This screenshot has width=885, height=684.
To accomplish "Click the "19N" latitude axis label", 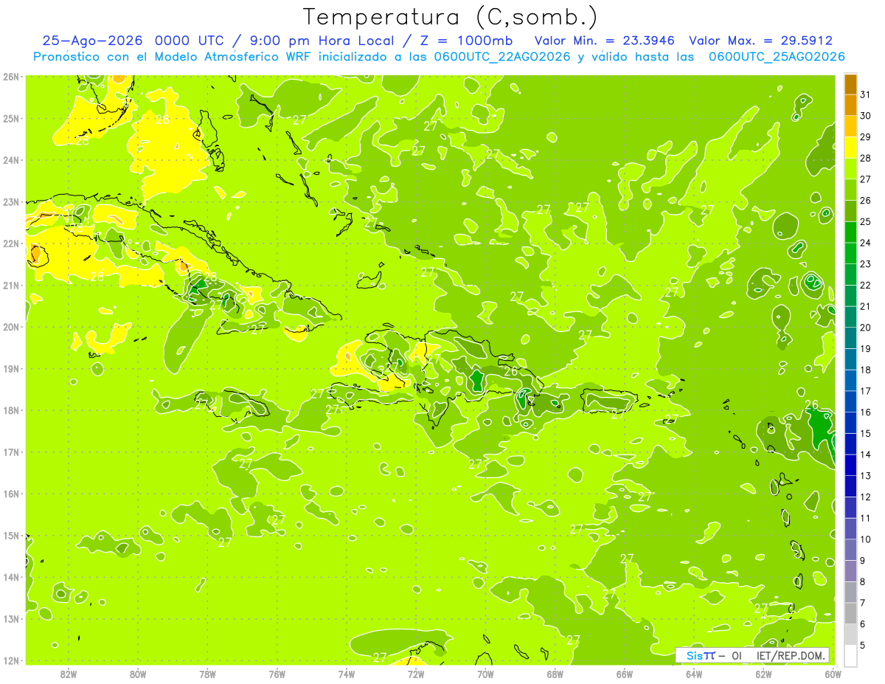I will 10,368.
